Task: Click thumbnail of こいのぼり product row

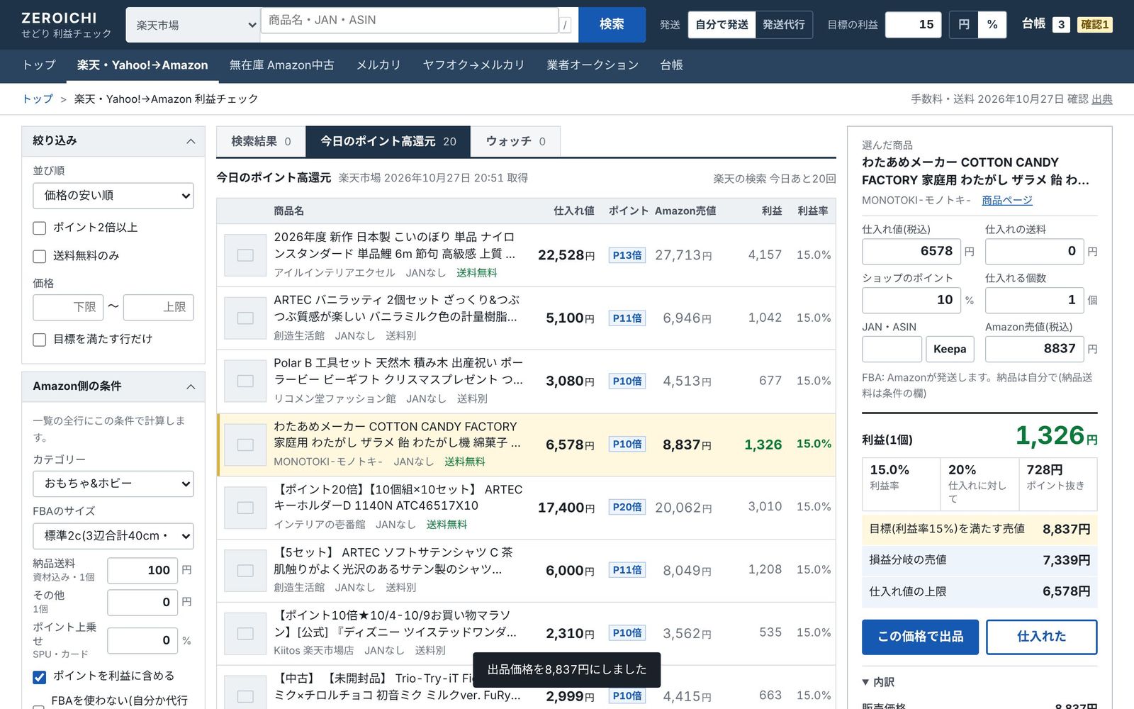Action: click(245, 255)
